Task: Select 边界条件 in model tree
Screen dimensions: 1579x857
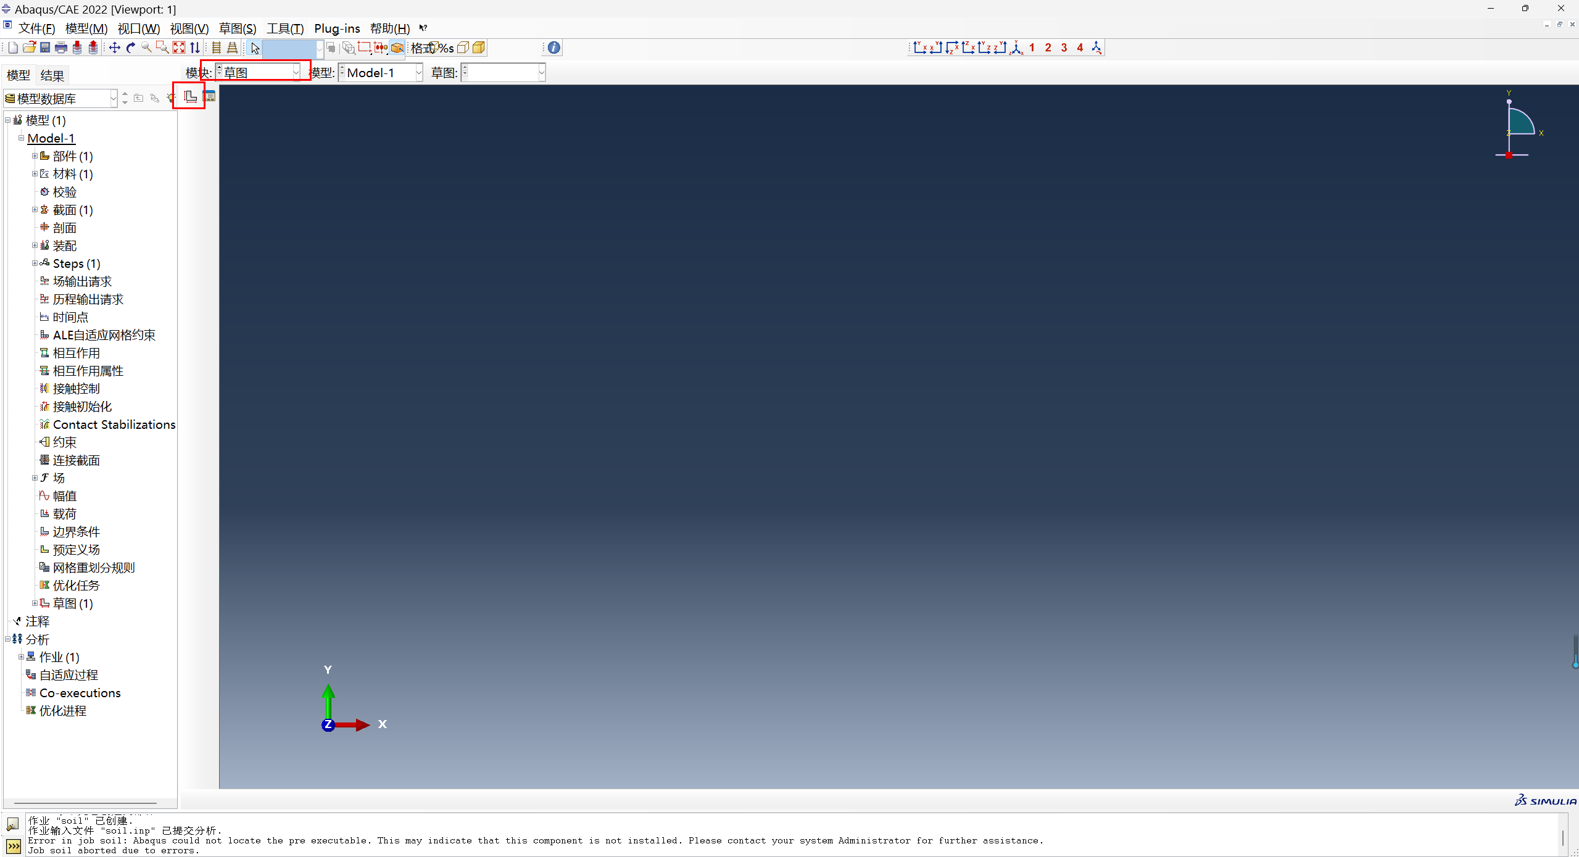Action: [x=76, y=532]
